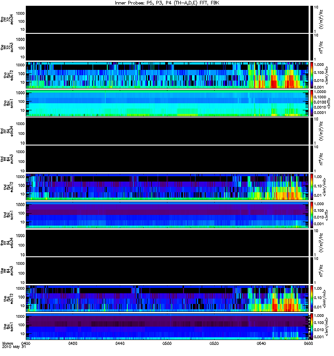Click the color bar of the fbk scm1
The height and width of the screenshot is (356, 334).
coord(311,327)
